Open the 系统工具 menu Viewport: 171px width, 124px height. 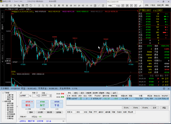point(160,5)
